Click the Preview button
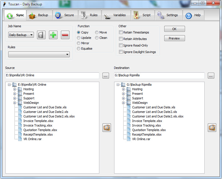 (174, 38)
